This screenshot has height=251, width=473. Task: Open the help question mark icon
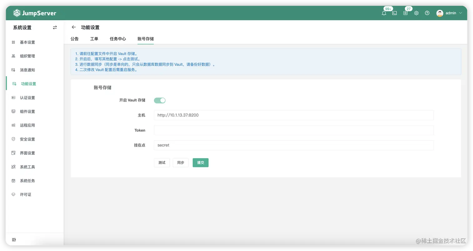coord(427,13)
